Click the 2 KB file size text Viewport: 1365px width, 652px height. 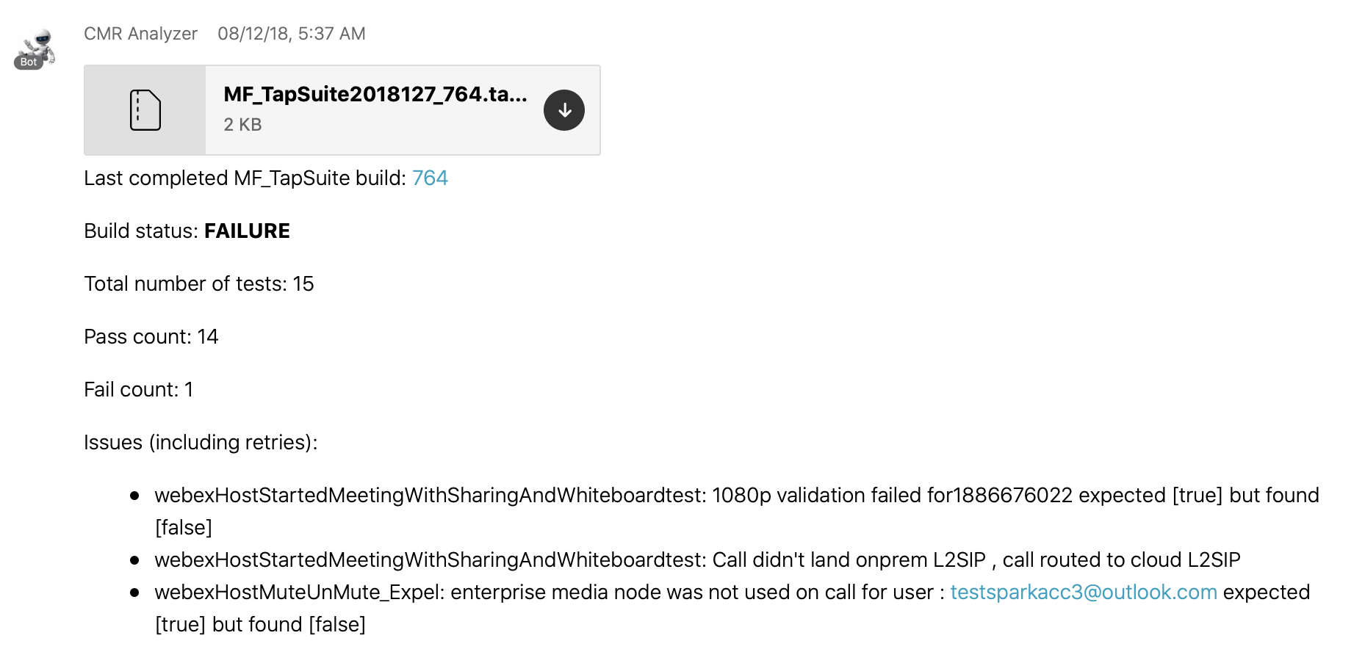pyautogui.click(x=242, y=125)
